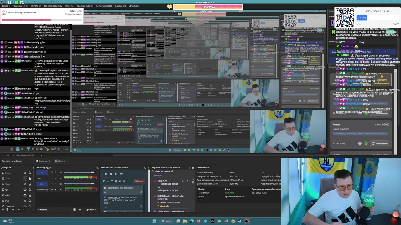Zoom out the preview with minus
The image size is (401, 225).
[2, 155]
